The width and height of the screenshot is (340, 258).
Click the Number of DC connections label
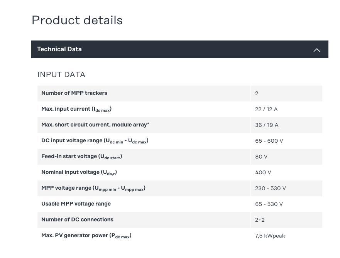[x=77, y=220]
